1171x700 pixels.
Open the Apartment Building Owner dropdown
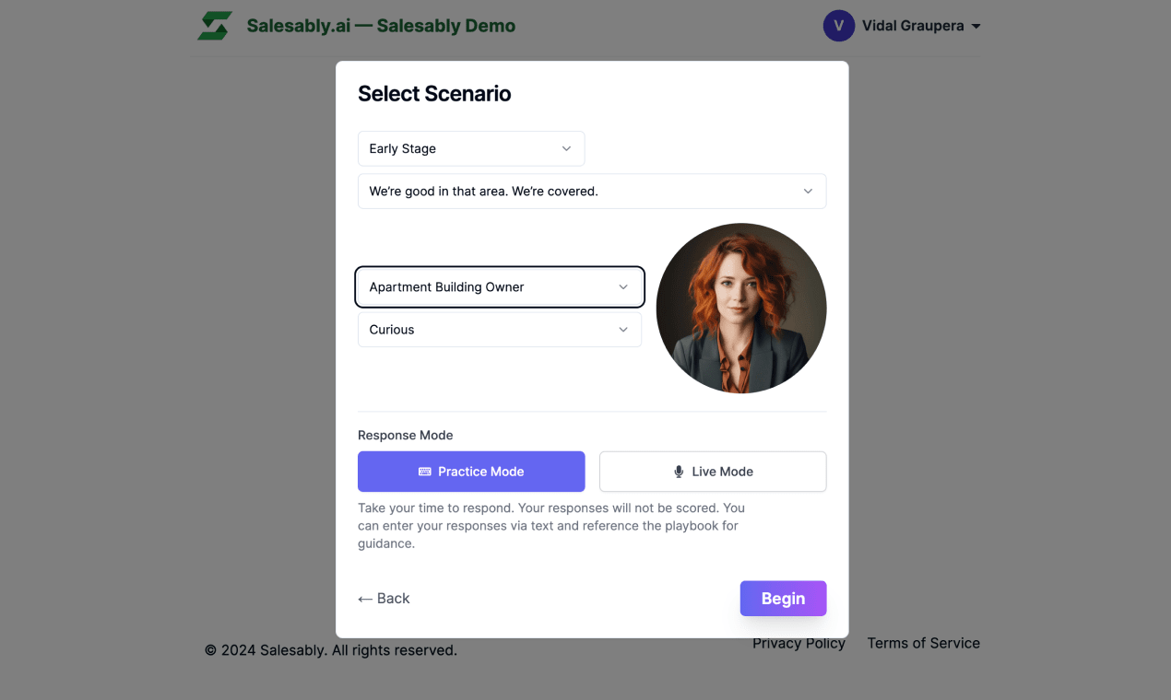coord(499,287)
